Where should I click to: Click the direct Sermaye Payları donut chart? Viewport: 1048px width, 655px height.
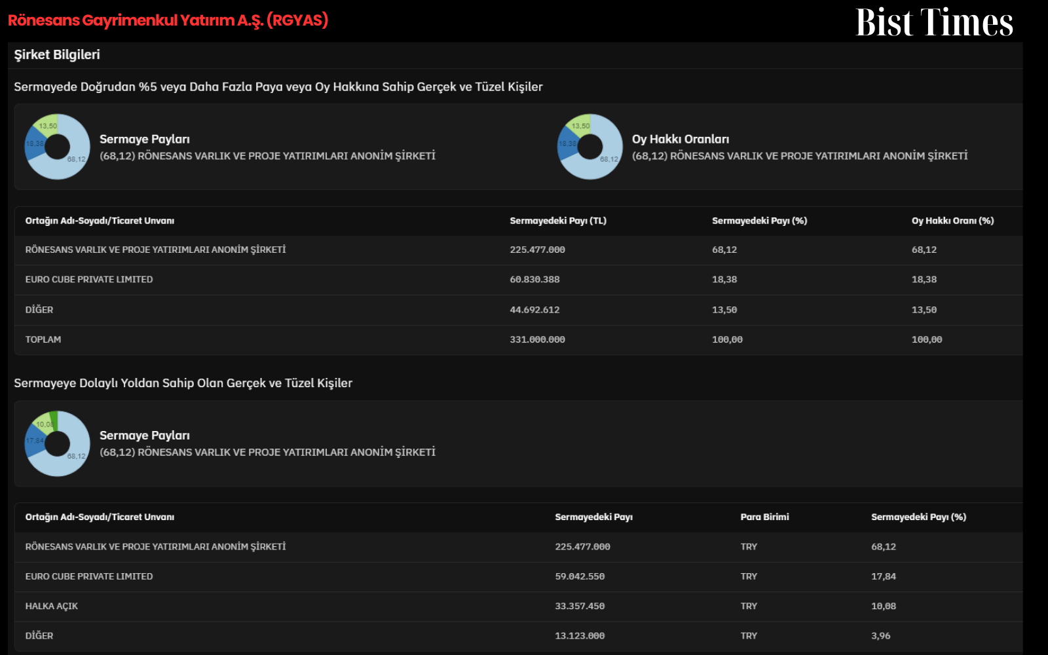(x=58, y=147)
